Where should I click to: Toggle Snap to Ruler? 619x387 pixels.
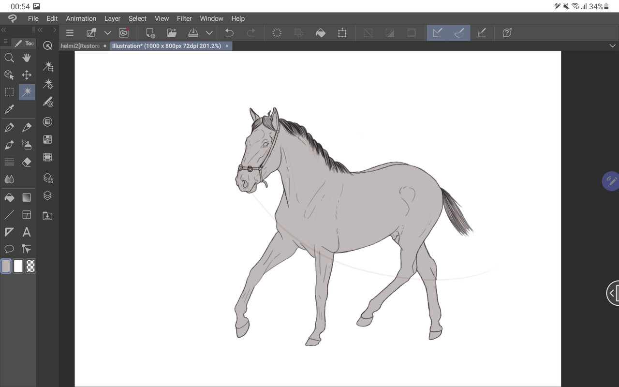pyautogui.click(x=438, y=33)
